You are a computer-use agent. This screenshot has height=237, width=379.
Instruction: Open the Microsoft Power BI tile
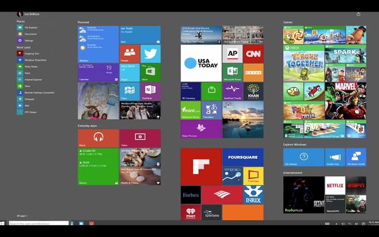[232, 72]
